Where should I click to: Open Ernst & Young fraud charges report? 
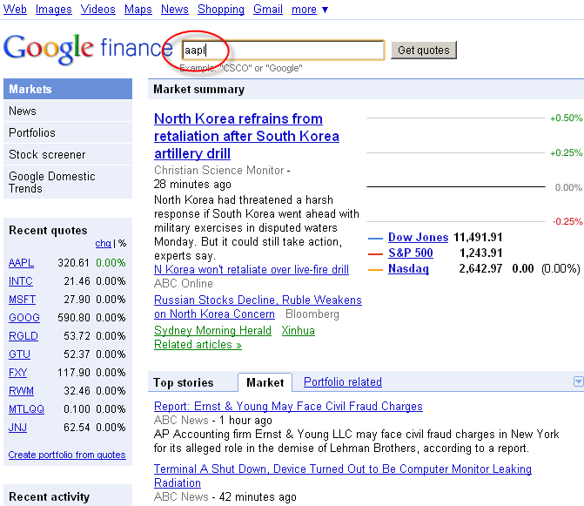tap(288, 407)
